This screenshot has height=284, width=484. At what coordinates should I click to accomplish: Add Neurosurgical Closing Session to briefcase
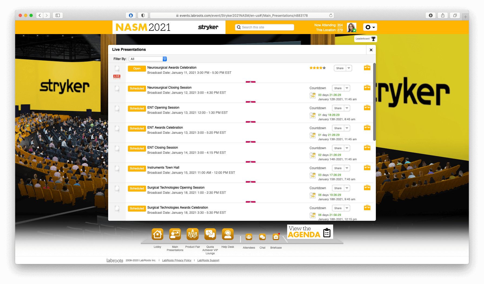[x=367, y=88]
